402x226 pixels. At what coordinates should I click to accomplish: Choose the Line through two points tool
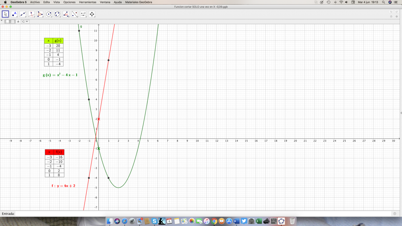23,14
